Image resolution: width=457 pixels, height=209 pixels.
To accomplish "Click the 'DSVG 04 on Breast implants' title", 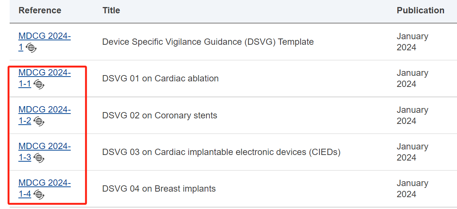I will 159,189.
